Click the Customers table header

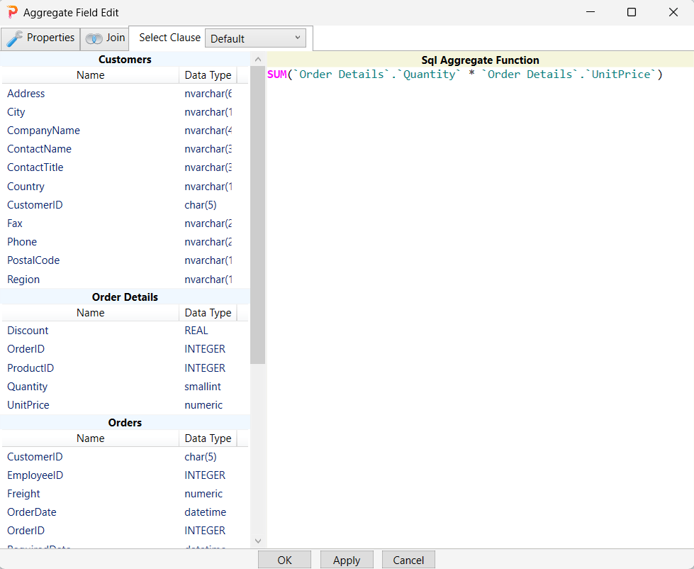pos(125,60)
